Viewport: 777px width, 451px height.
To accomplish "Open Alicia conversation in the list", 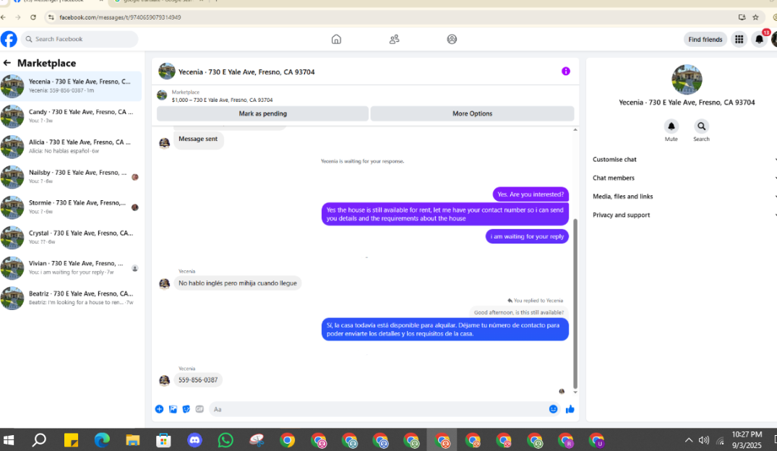I will coord(71,146).
